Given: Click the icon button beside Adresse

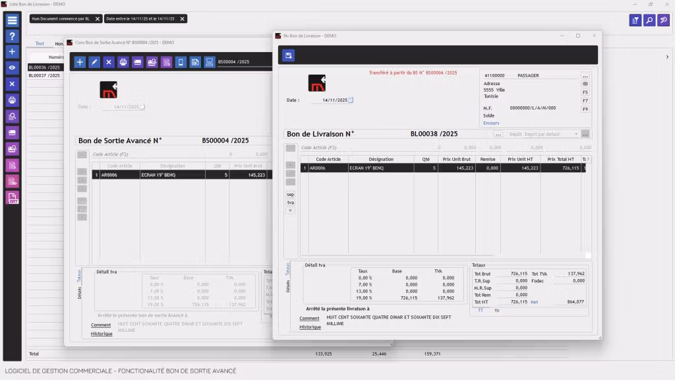Looking at the screenshot, I should (585, 84).
